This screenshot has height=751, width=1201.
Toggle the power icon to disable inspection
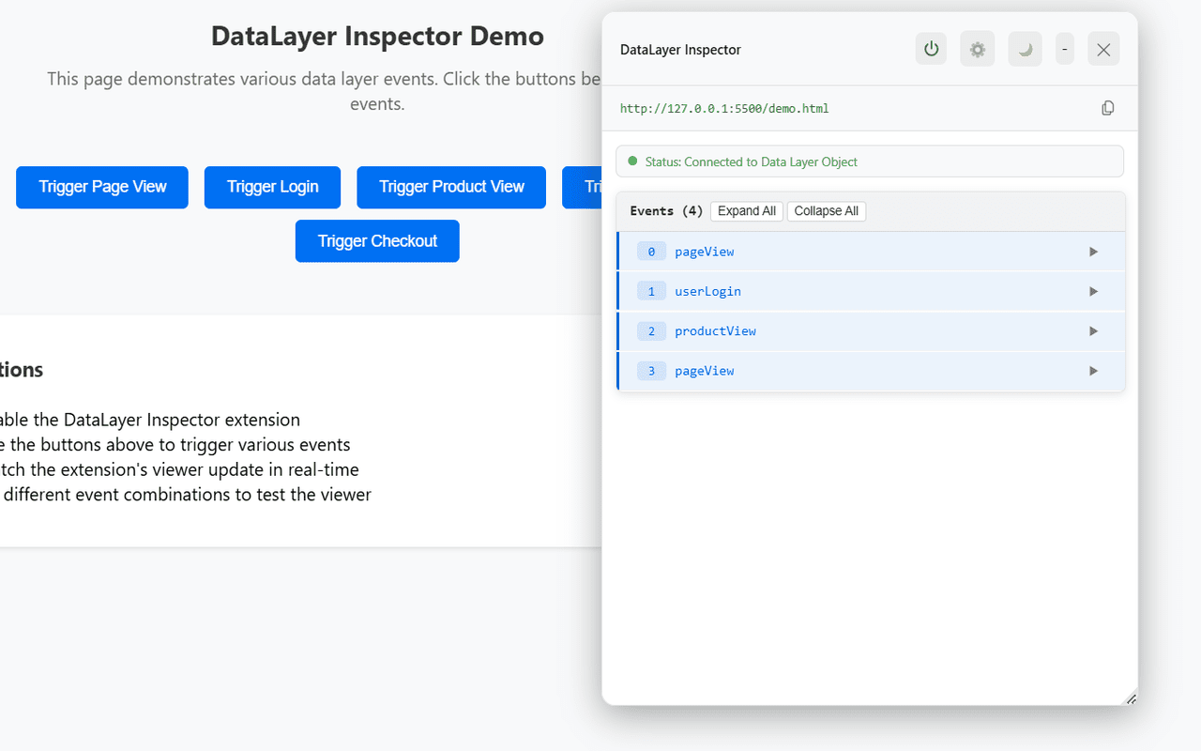(x=931, y=49)
